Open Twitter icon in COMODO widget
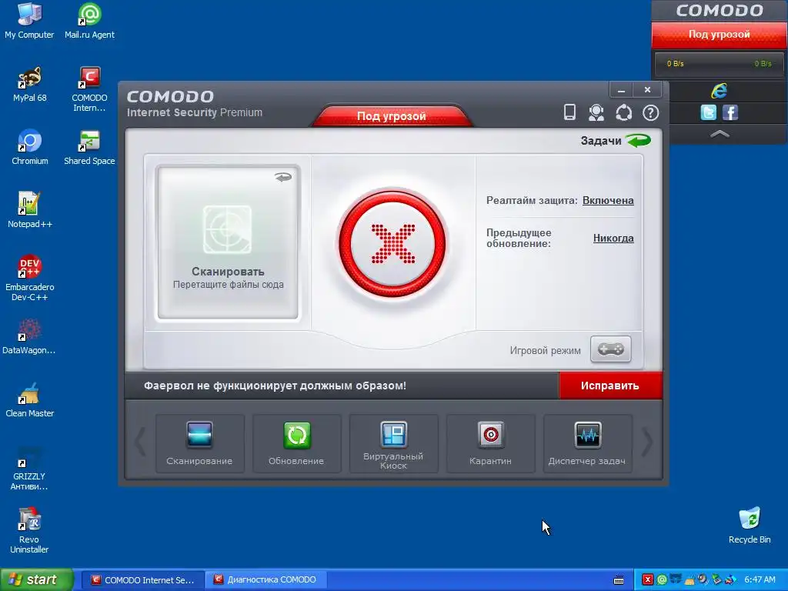Viewport: 788px width, 591px height. pos(708,112)
